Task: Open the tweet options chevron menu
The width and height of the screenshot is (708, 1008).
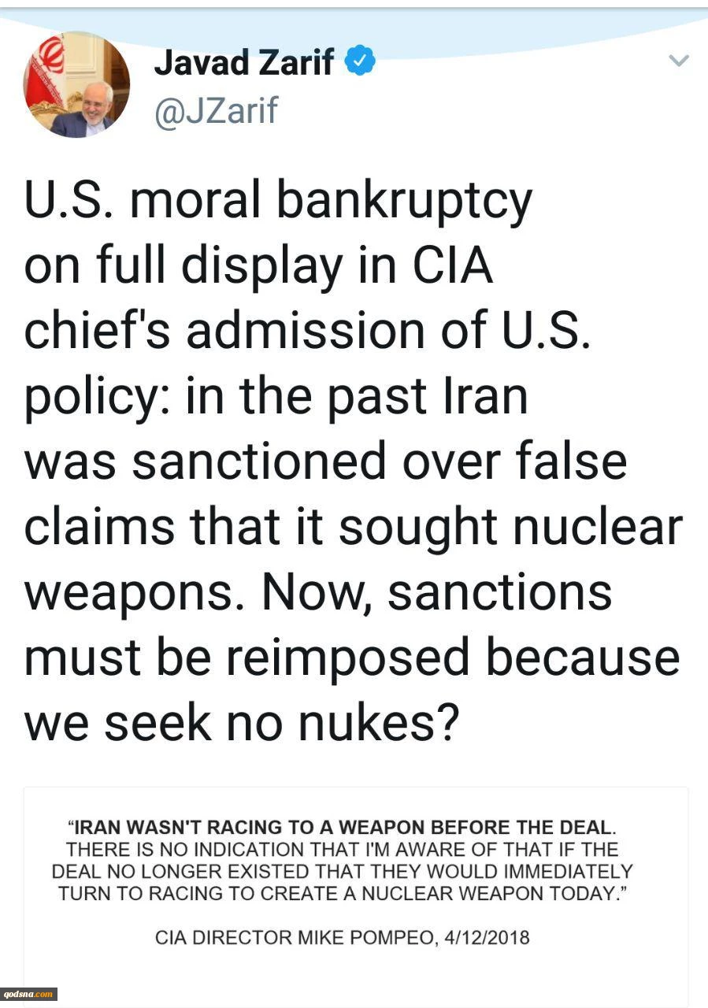Action: pos(679,60)
